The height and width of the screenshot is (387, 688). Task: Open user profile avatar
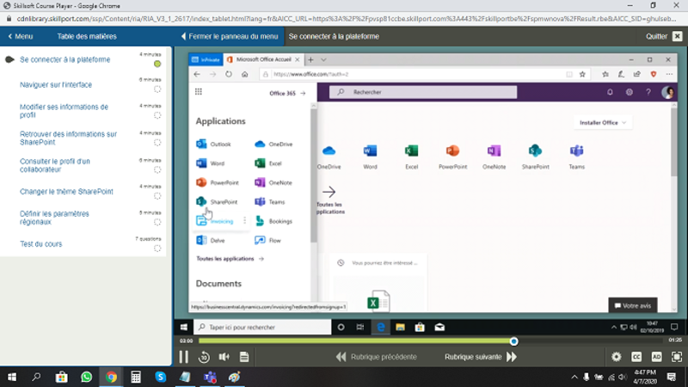(668, 92)
